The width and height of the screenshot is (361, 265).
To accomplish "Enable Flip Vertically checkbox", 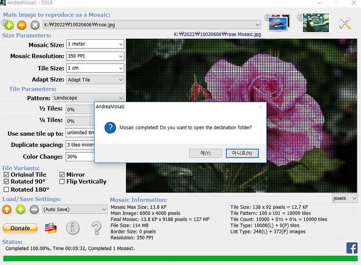I will 62,182.
